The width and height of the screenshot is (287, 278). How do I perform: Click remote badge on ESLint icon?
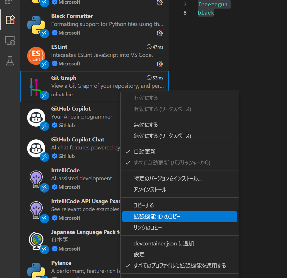(x=45, y=64)
